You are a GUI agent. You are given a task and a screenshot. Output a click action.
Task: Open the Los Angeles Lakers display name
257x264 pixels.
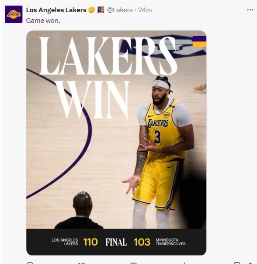[56, 10]
